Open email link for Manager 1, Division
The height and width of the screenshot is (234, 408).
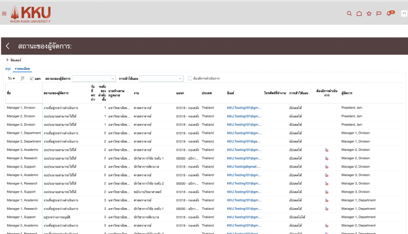point(244,108)
